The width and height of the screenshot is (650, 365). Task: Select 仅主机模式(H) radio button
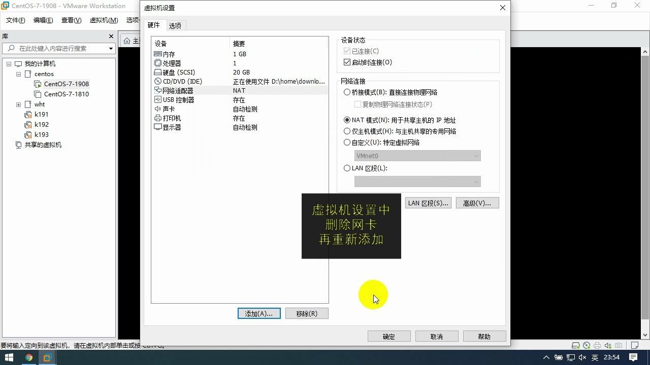[347, 131]
